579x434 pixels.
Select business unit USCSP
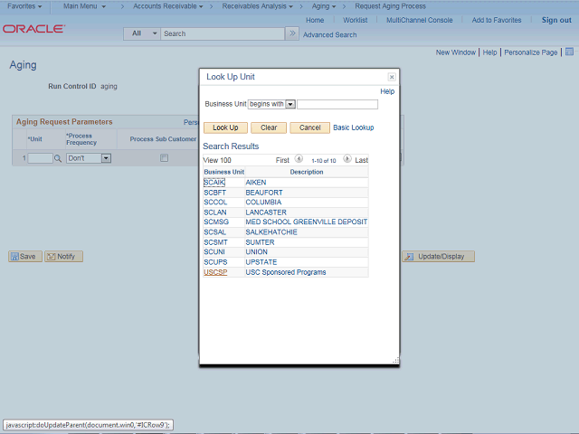[x=215, y=272]
